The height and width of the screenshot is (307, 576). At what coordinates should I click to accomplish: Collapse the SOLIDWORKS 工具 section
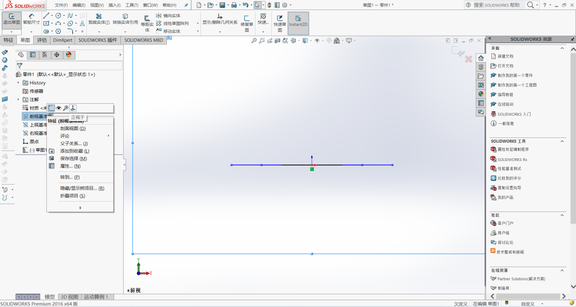(x=562, y=141)
